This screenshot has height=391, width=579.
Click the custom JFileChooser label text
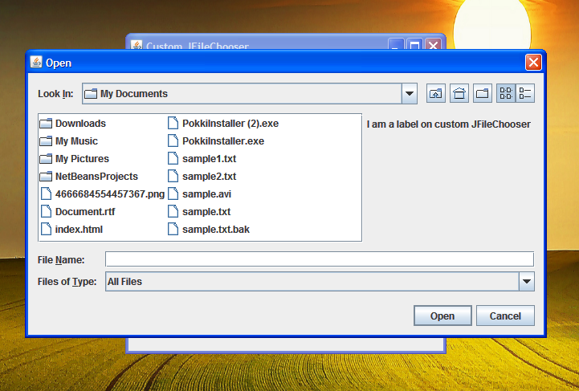(x=449, y=124)
